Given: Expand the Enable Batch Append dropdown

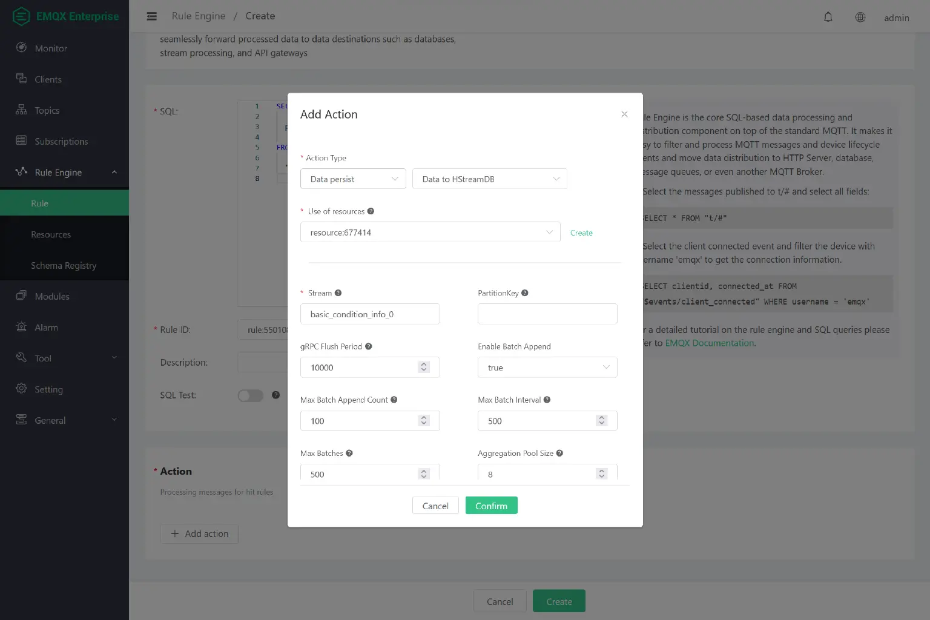Looking at the screenshot, I should tap(547, 368).
